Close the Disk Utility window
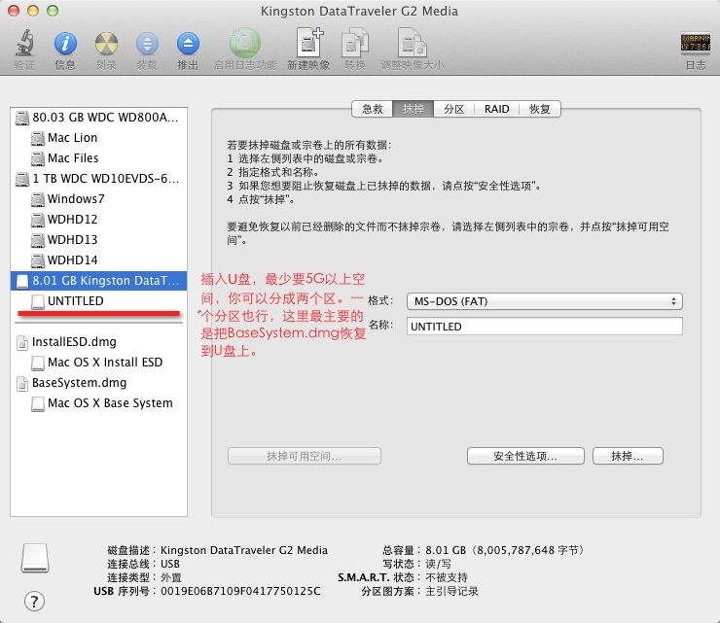Screen dimensions: 720x623 14,10
